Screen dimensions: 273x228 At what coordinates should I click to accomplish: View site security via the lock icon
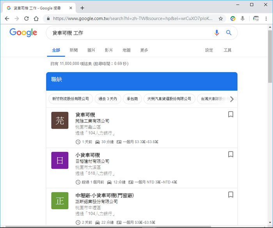48,19
